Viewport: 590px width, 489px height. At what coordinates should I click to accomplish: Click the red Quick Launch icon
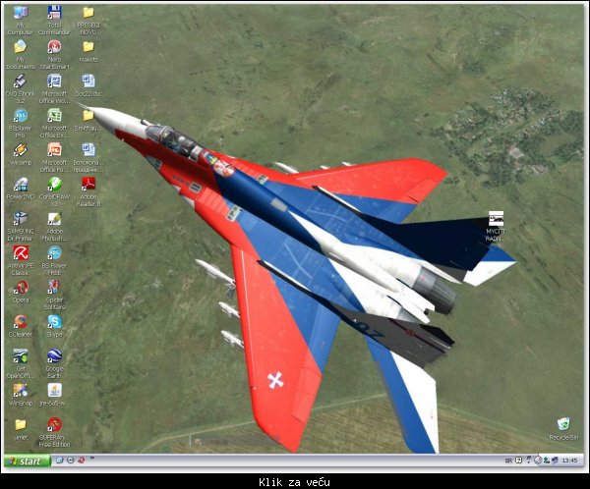81,461
